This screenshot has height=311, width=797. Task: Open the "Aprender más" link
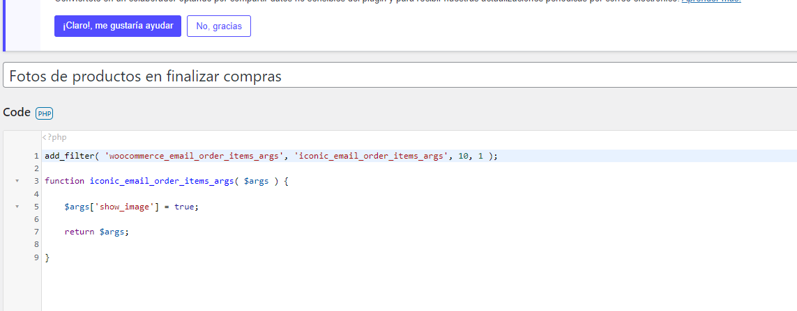pos(711,1)
